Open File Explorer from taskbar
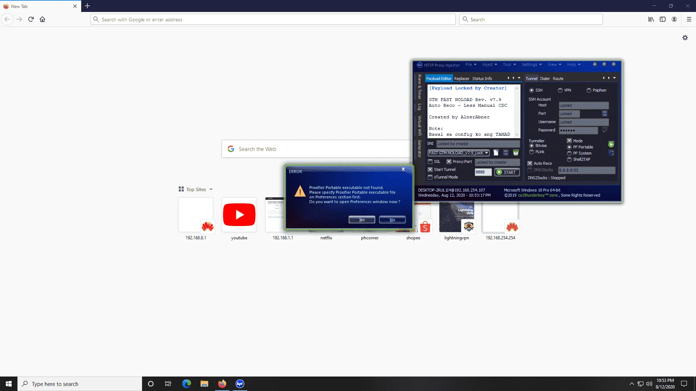 pyautogui.click(x=204, y=384)
